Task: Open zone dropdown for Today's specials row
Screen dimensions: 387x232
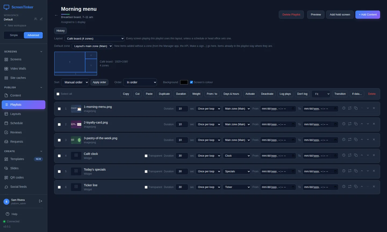Action: [x=236, y=171]
